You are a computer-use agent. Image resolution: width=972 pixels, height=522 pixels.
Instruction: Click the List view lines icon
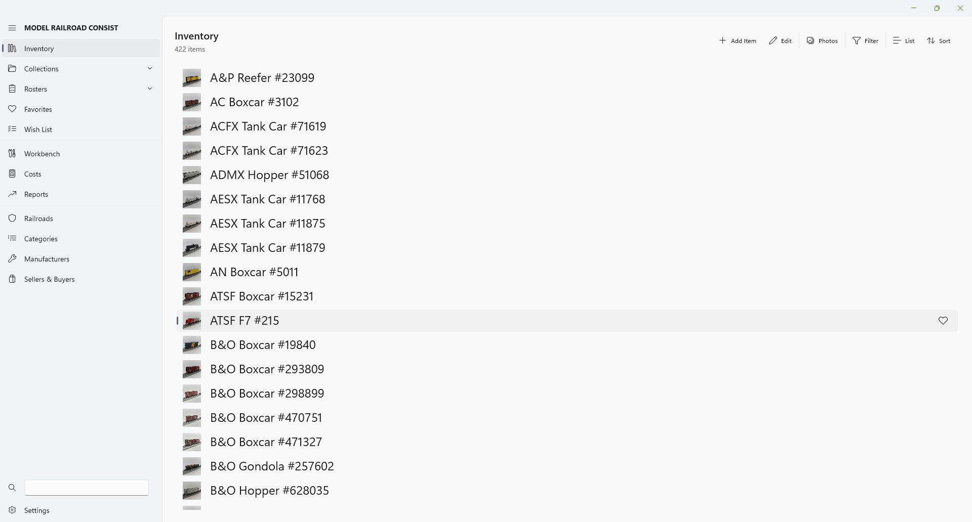point(897,40)
